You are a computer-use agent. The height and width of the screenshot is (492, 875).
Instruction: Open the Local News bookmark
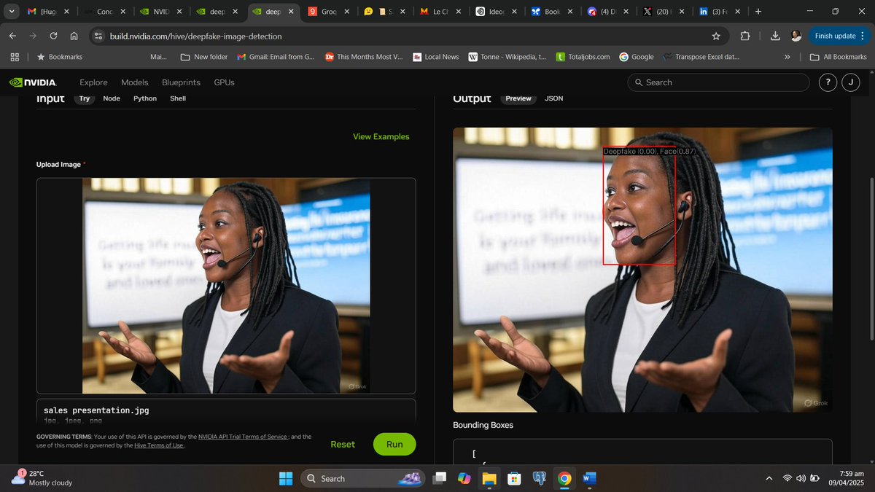(x=435, y=57)
